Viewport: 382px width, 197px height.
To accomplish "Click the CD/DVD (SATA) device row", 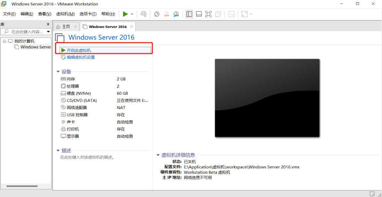I will [105, 100].
